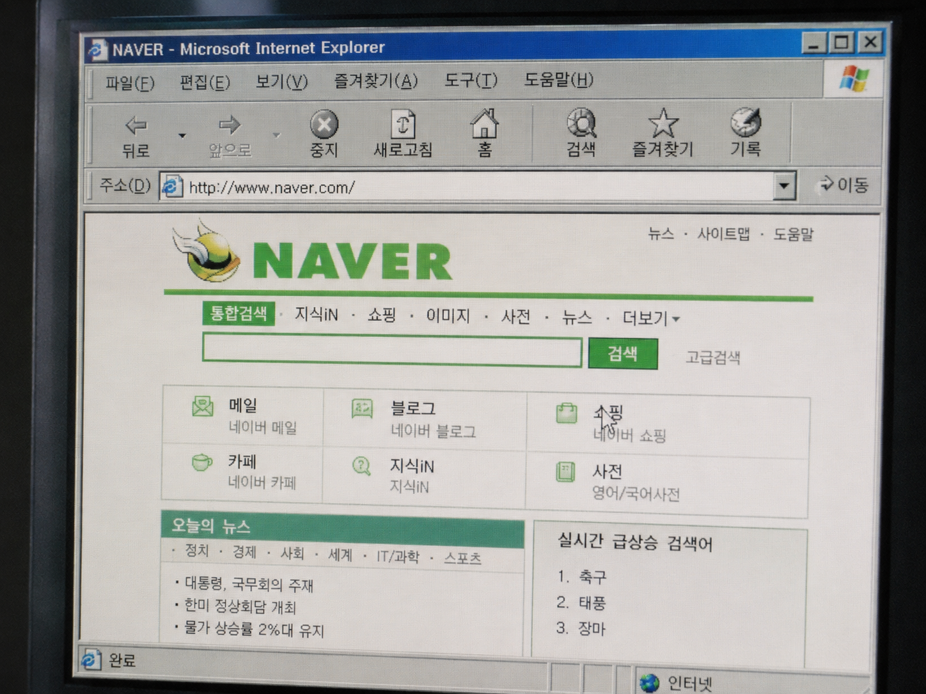Open the 도구(T) menu
This screenshot has height=694, width=926.
click(x=471, y=81)
